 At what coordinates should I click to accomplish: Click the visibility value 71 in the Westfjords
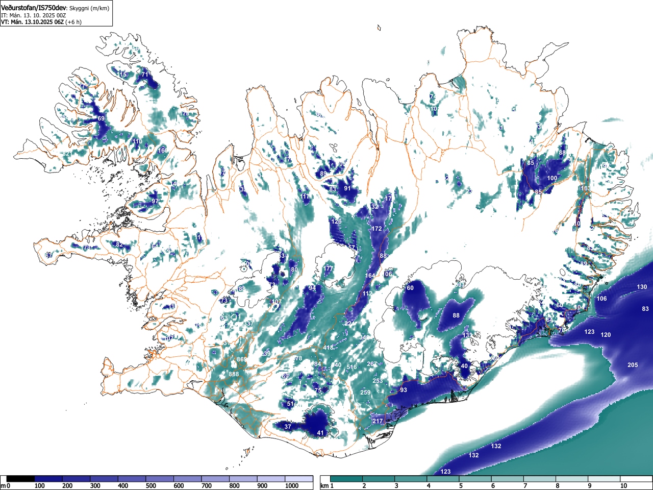point(145,75)
